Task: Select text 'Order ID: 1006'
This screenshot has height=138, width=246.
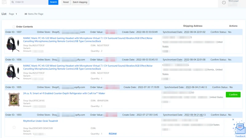Action: 13,59
